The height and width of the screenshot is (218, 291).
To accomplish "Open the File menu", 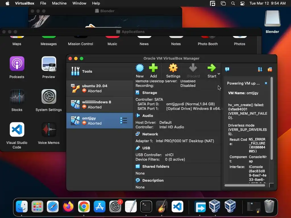I will tap(43, 3).
